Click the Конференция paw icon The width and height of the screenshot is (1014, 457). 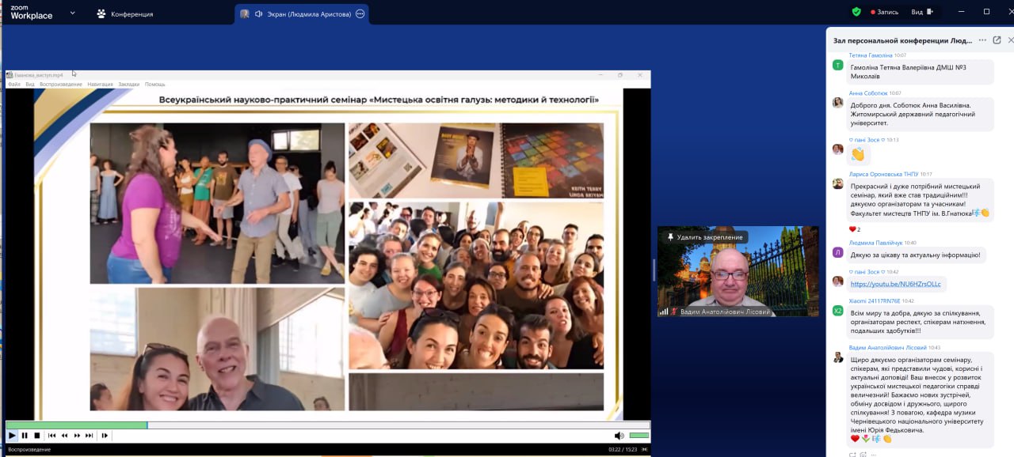click(101, 13)
